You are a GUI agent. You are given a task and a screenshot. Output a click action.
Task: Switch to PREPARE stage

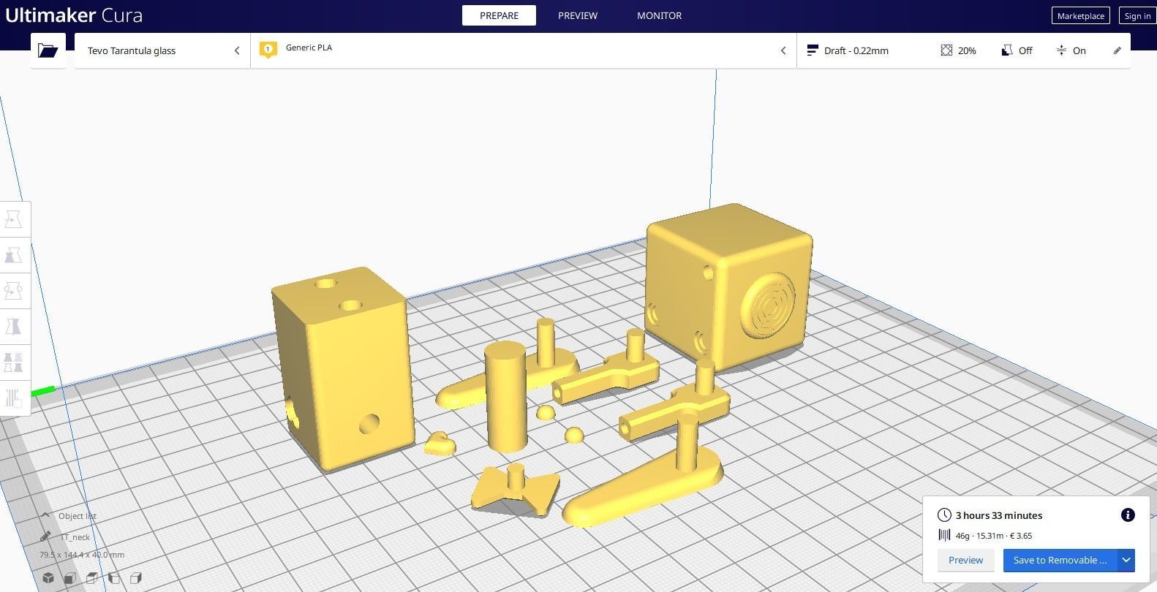pos(499,15)
